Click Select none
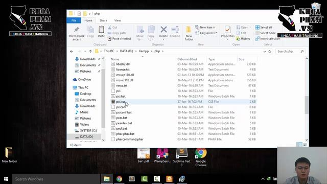 (x=266, y=33)
